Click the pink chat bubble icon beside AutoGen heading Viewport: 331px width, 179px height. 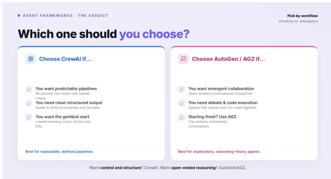[x=184, y=59]
